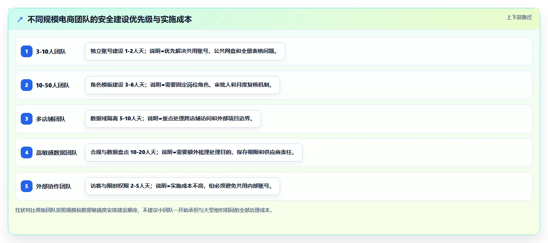The width and height of the screenshot is (548, 243).
Task: Click the arrow icon beside the title
Action: tap(20, 19)
